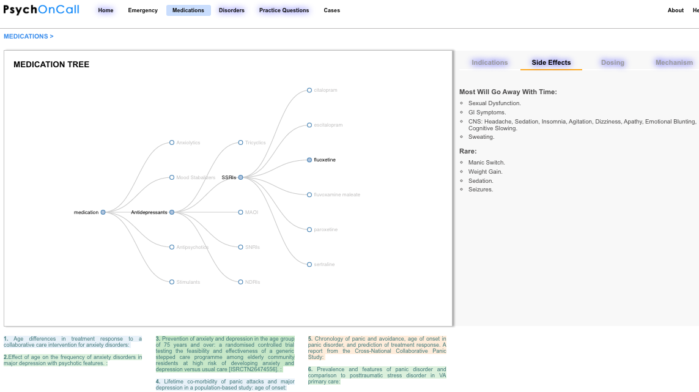This screenshot has height=392, width=699.
Task: Open the Dosing tab
Action: (612, 62)
